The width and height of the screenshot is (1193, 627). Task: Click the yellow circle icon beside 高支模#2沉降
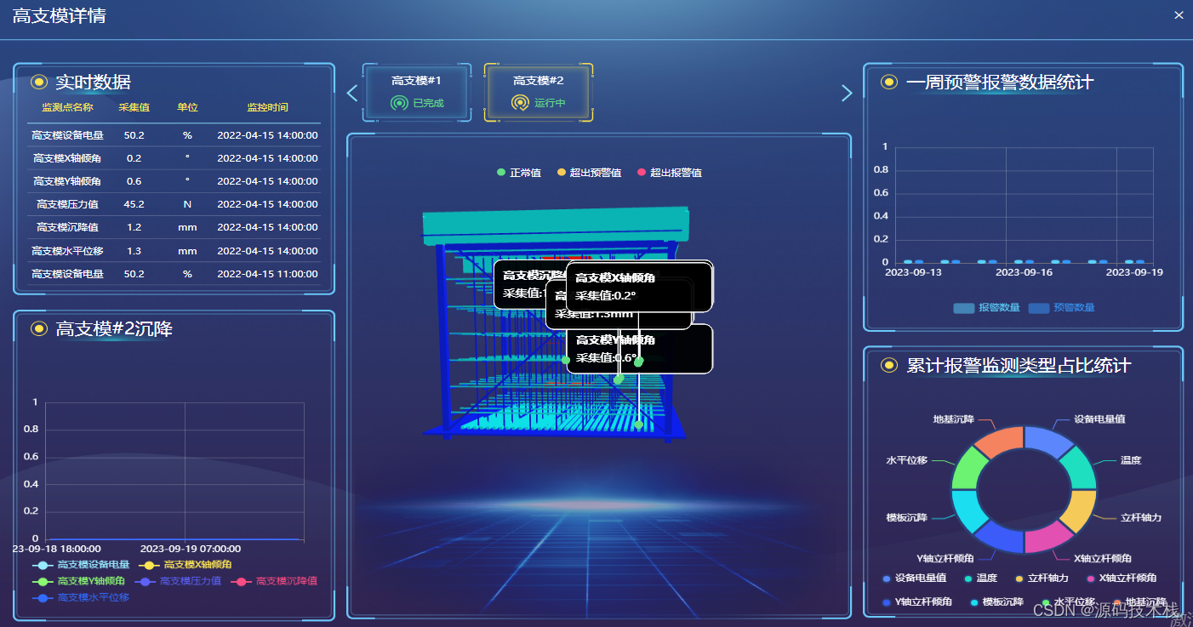[38, 328]
